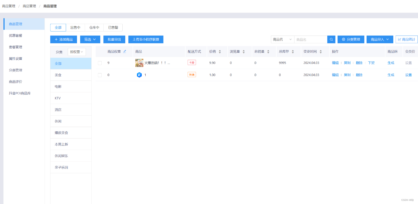This screenshot has width=418, height=204.
Task: Open the 筛选 dropdown
Action: 90,39
